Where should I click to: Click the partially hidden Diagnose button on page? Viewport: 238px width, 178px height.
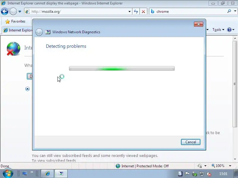(x=29, y=76)
